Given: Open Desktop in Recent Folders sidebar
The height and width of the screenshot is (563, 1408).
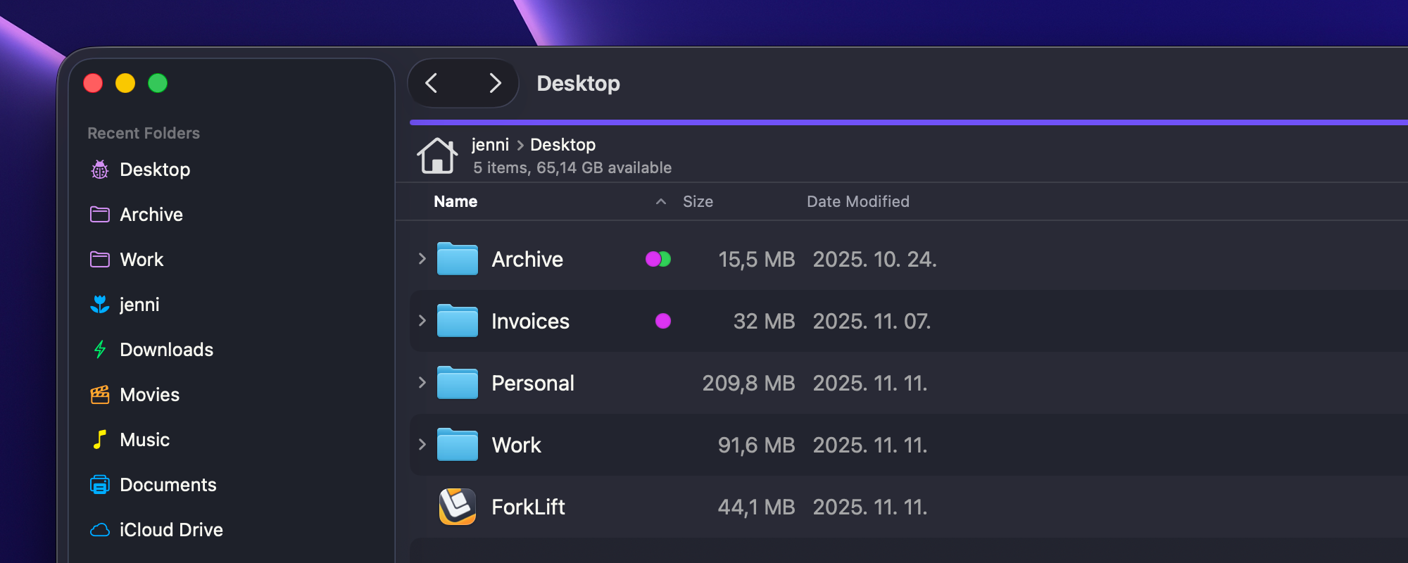Looking at the screenshot, I should click(155, 170).
